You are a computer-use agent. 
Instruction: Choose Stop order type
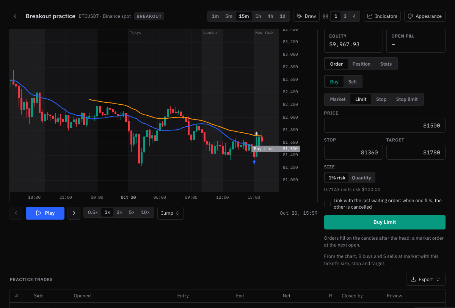[381, 99]
